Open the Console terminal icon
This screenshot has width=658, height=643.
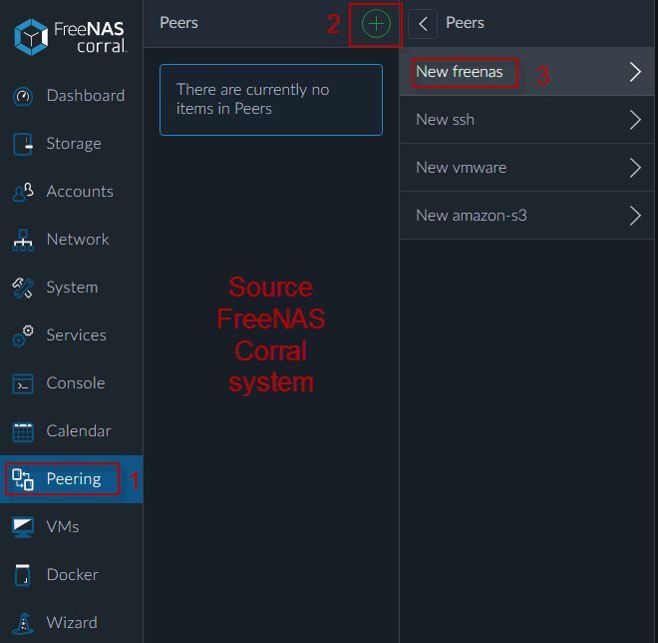[23, 383]
